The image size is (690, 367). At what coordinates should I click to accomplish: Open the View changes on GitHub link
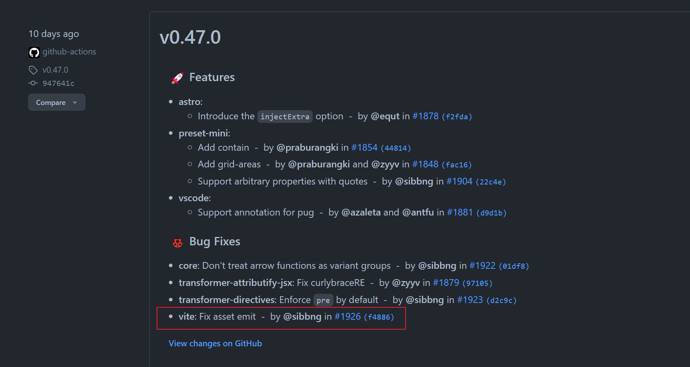(215, 343)
